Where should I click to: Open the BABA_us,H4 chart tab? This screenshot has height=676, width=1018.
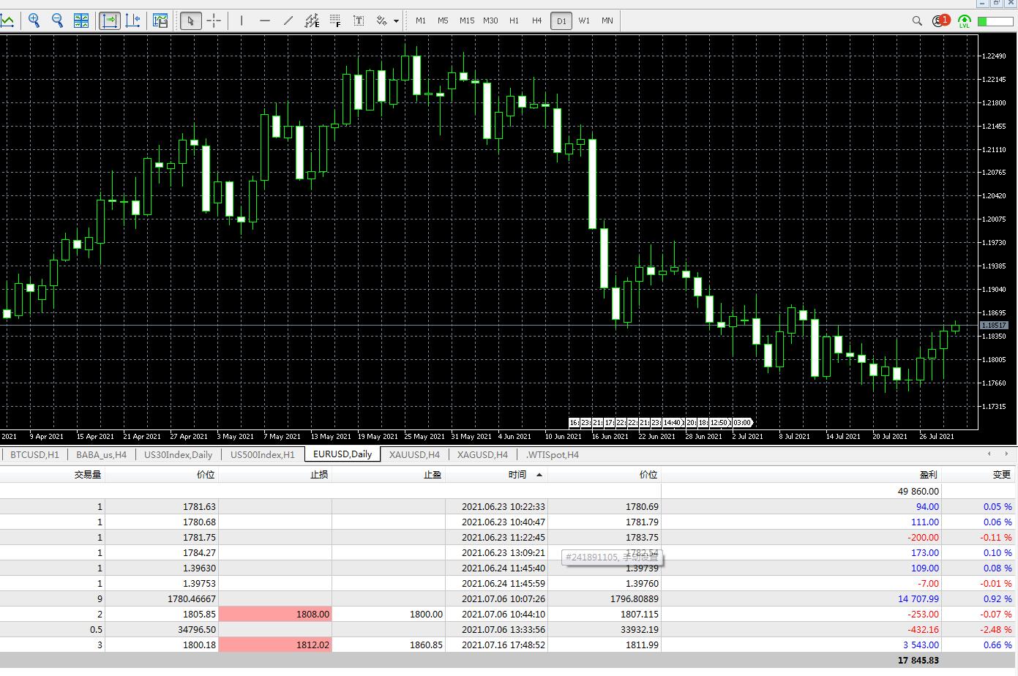[101, 454]
